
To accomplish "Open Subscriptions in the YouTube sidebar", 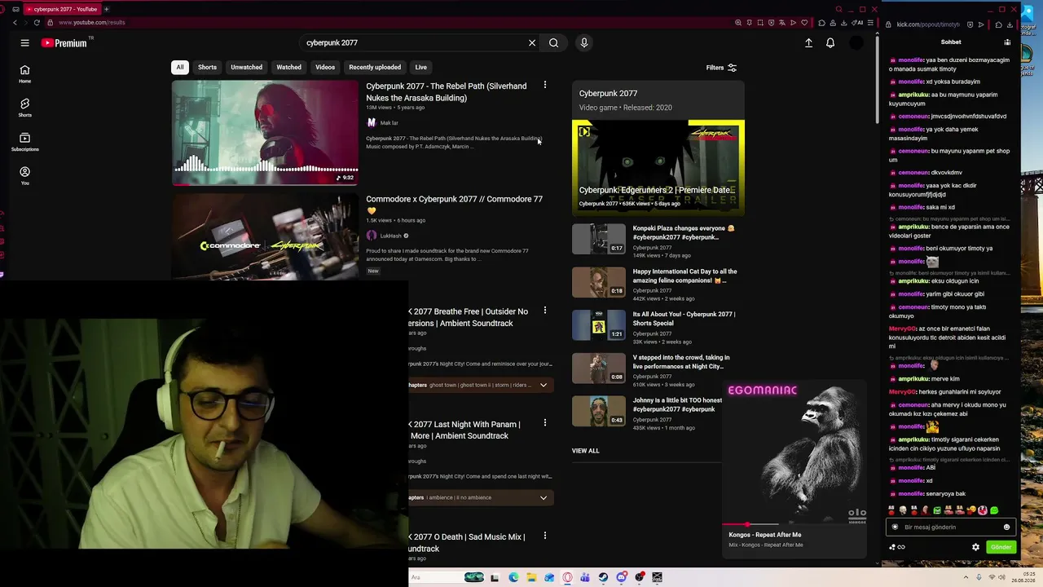I will 24,142.
